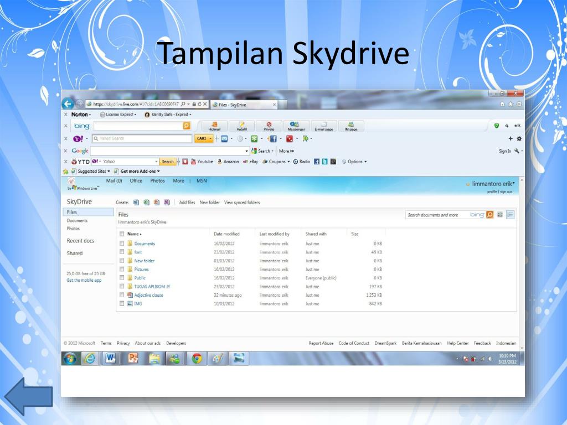Open the More menu in the Windows Live header
The image size is (567, 425).
pos(178,181)
